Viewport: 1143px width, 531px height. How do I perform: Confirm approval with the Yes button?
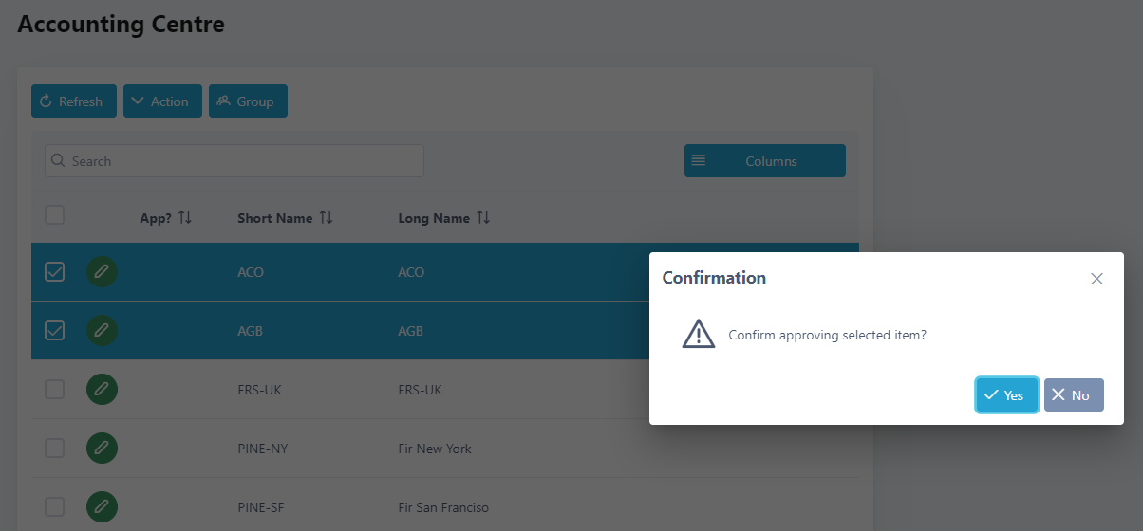1006,395
